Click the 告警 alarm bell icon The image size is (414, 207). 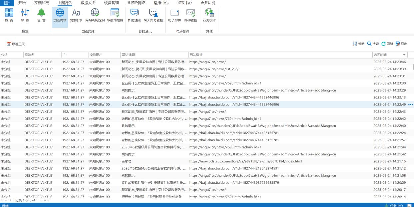[41, 15]
